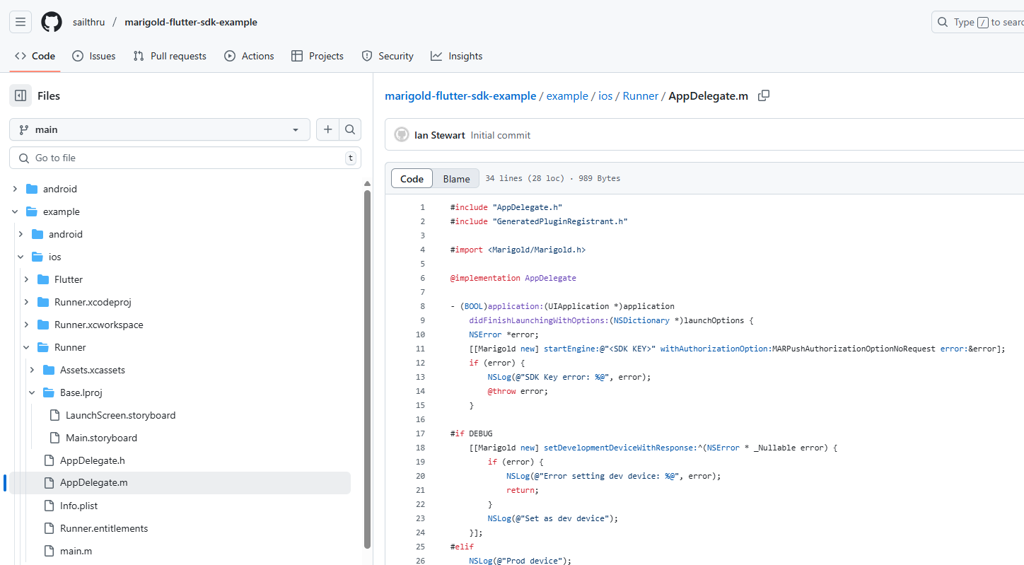Open the main branch dropdown
Viewport: 1024px width, 565px height.
click(159, 129)
